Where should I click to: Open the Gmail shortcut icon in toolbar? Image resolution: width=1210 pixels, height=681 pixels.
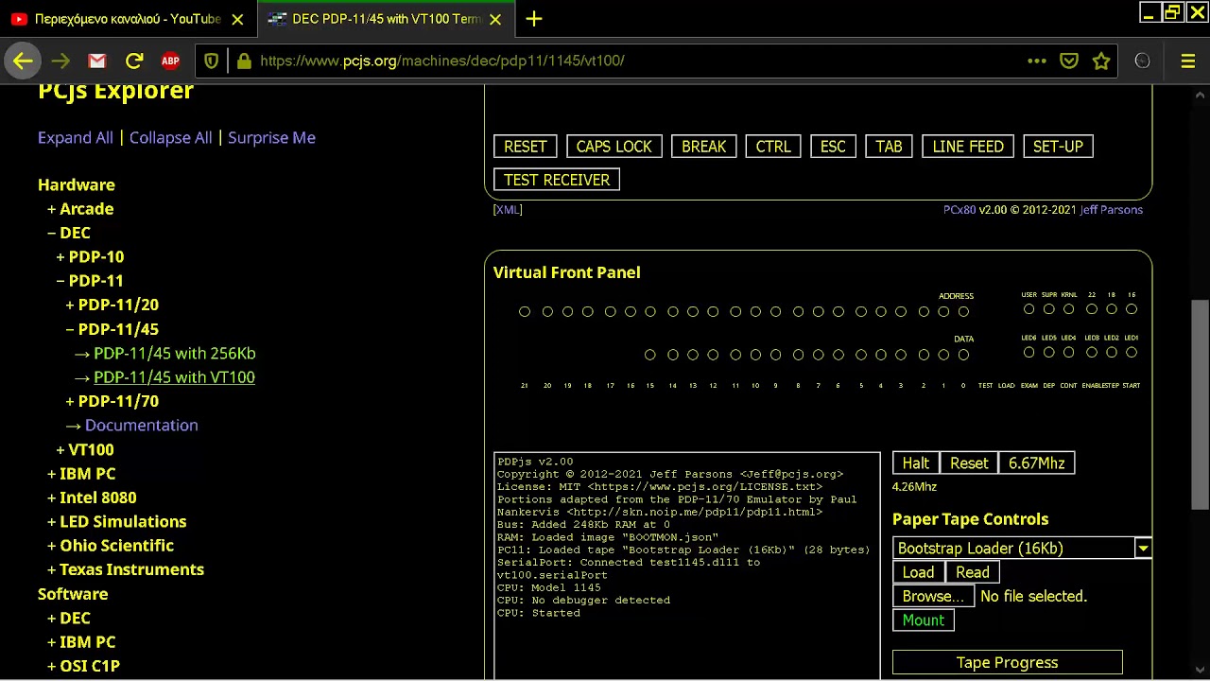click(x=96, y=61)
